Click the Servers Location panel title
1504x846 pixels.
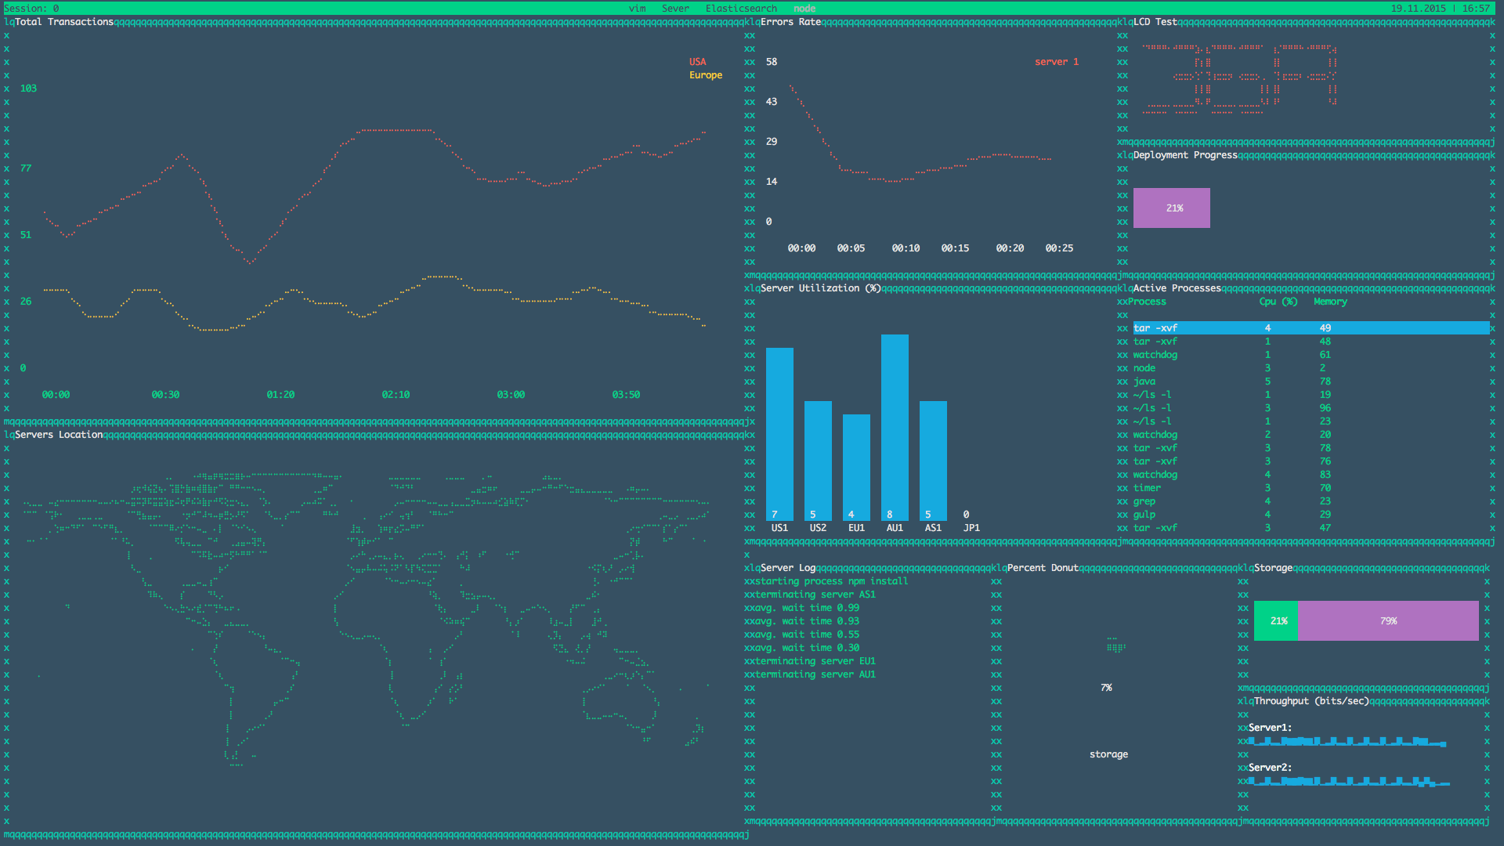pyautogui.click(x=59, y=435)
